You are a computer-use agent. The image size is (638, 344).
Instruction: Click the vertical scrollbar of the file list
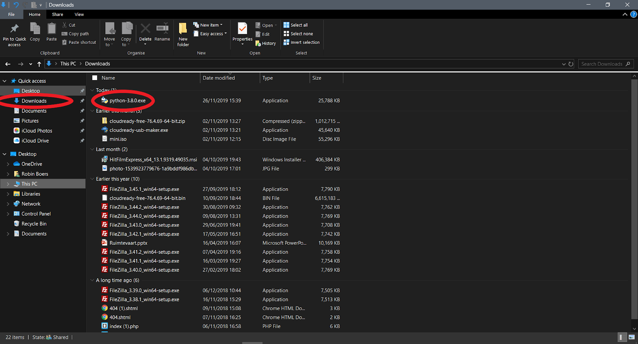tap(634, 199)
